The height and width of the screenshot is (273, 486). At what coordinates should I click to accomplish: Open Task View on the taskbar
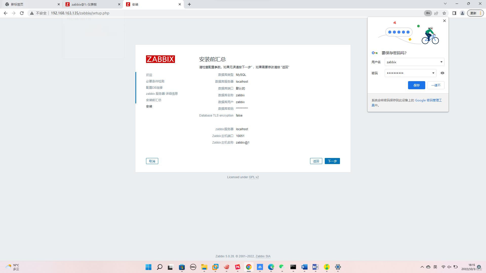point(170,267)
